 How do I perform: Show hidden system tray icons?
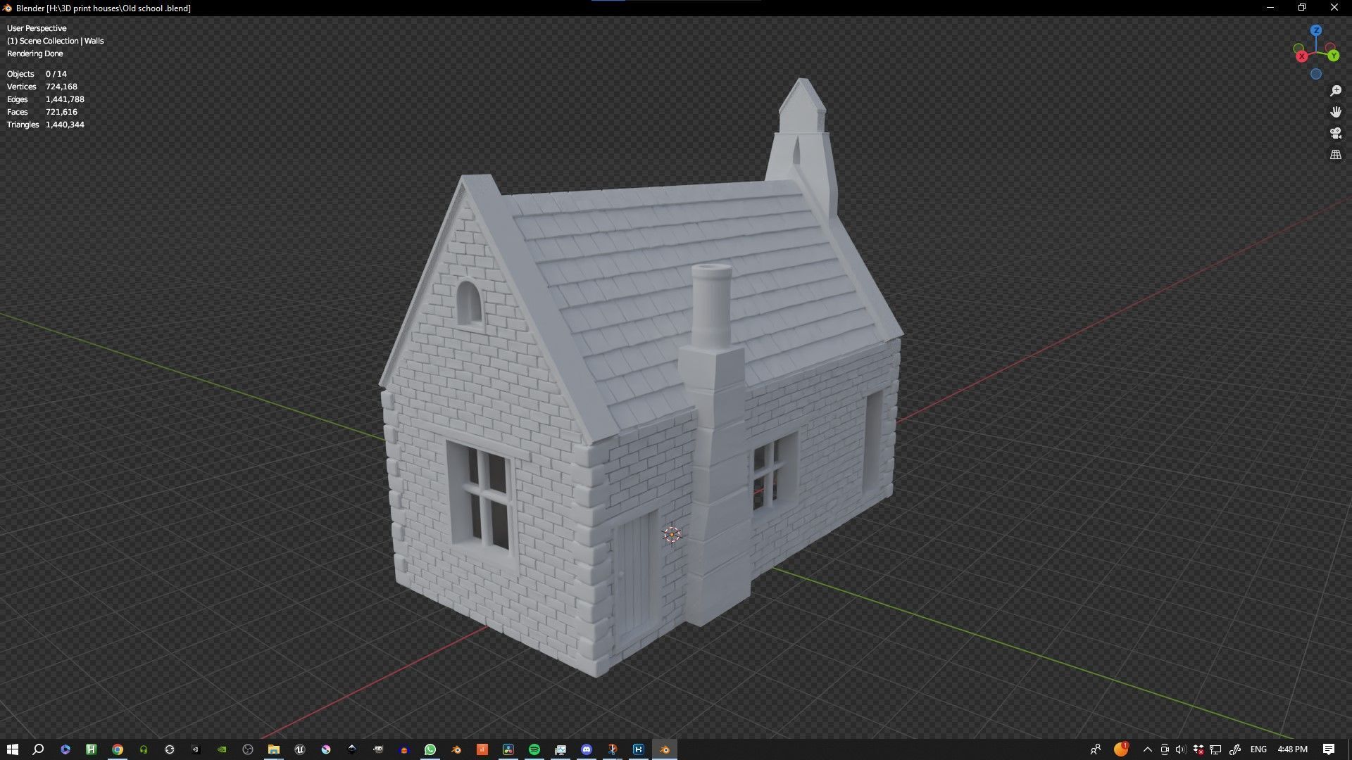(1147, 749)
